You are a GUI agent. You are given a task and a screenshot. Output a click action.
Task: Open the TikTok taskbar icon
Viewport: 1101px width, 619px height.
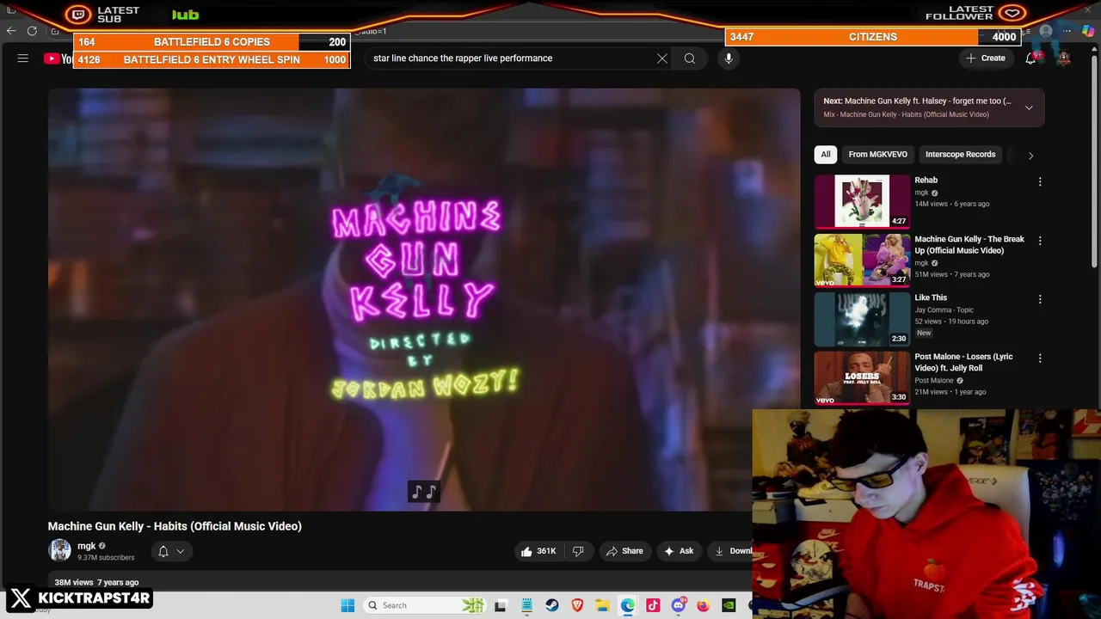coord(653,605)
